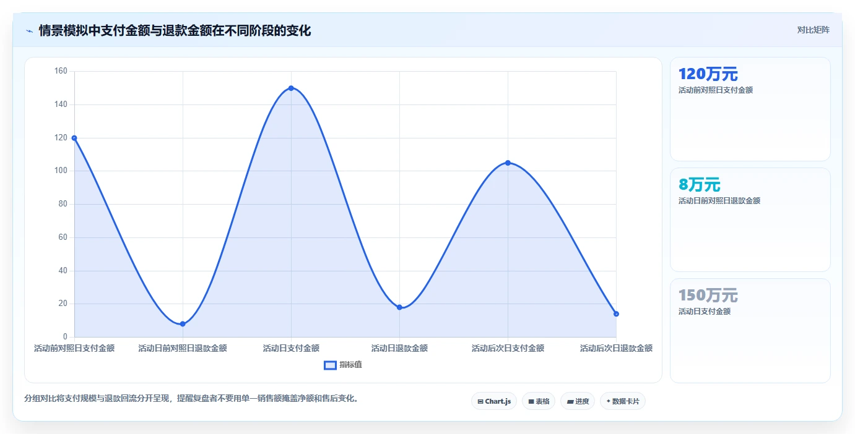
Task: Click the chart title text in the header
Action: click(x=175, y=30)
